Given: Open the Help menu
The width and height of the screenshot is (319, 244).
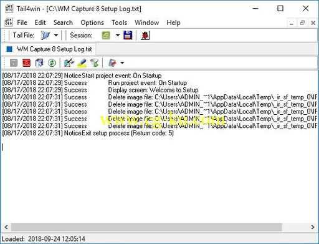Looking at the screenshot, I should pos(173,22).
